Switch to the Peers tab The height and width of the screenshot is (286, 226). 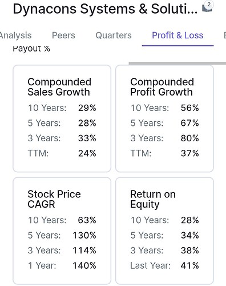63,35
